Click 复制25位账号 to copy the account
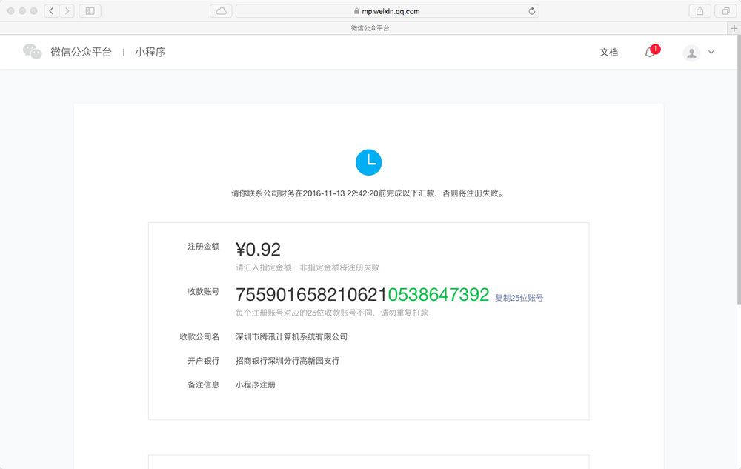The height and width of the screenshot is (469, 741). pyautogui.click(x=519, y=298)
